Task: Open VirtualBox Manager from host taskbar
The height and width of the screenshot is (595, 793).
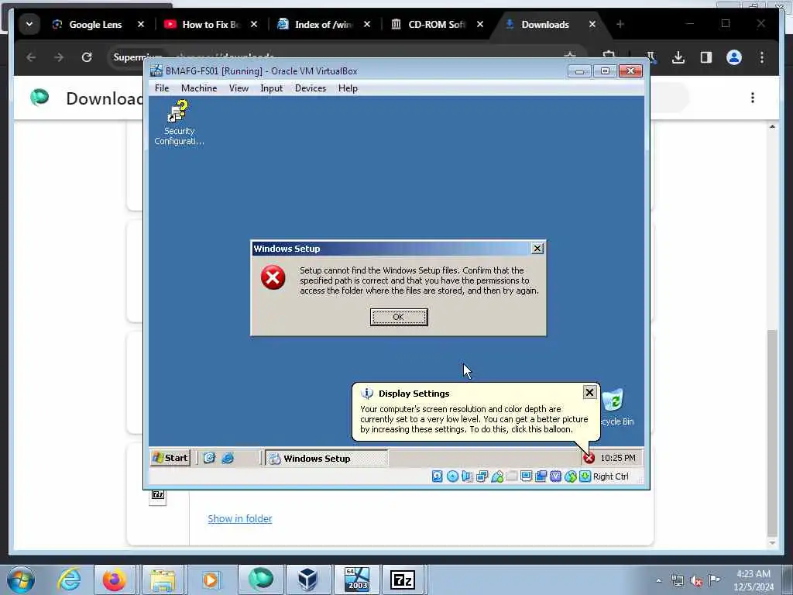Action: click(x=307, y=580)
